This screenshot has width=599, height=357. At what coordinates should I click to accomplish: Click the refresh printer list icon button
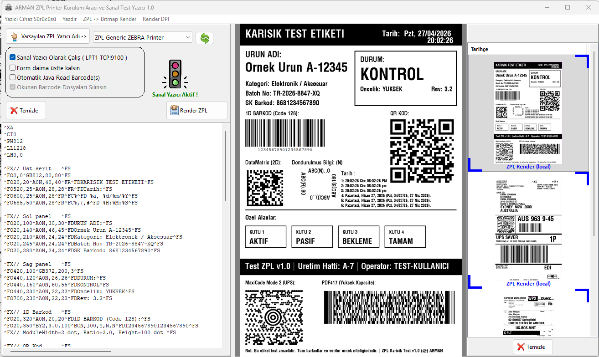205,38
